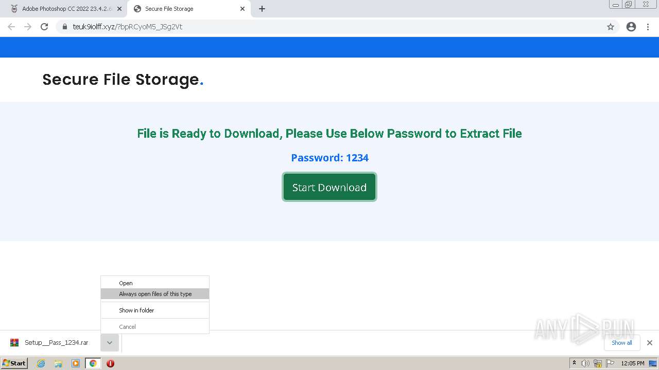Close the downloads bar
Image resolution: width=659 pixels, height=370 pixels.
(650, 343)
